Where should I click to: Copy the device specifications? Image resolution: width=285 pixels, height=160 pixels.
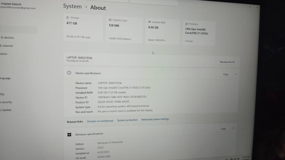click(226, 74)
